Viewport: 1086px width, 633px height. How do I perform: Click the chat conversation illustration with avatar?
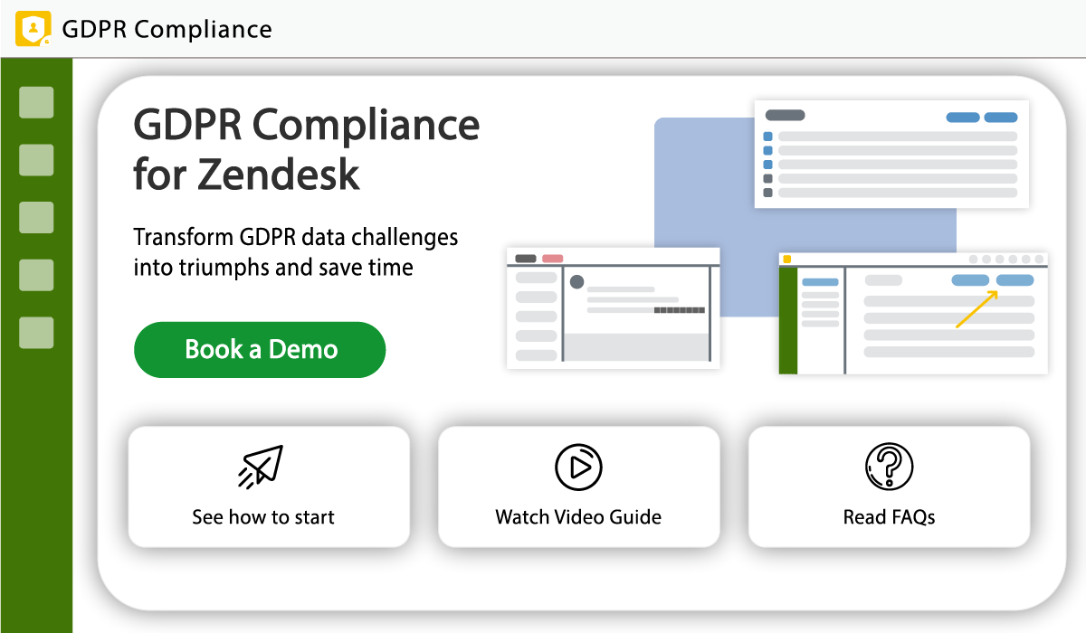614,307
